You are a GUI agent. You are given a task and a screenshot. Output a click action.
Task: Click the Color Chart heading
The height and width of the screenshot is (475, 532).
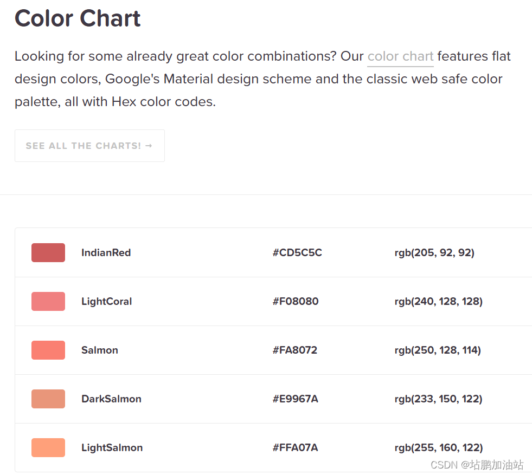(78, 18)
